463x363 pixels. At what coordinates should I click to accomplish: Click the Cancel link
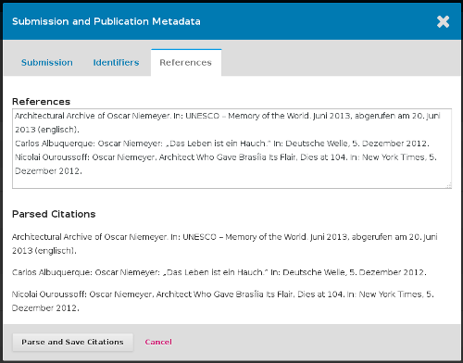pos(158,342)
